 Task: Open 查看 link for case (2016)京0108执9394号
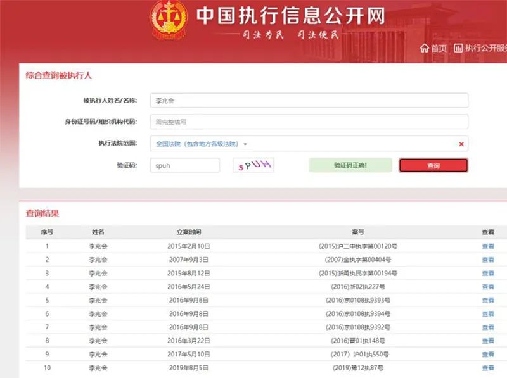click(x=488, y=313)
